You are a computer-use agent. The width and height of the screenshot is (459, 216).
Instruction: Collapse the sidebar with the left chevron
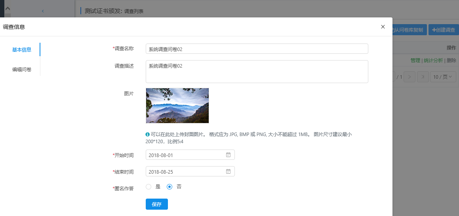[x=43, y=11]
